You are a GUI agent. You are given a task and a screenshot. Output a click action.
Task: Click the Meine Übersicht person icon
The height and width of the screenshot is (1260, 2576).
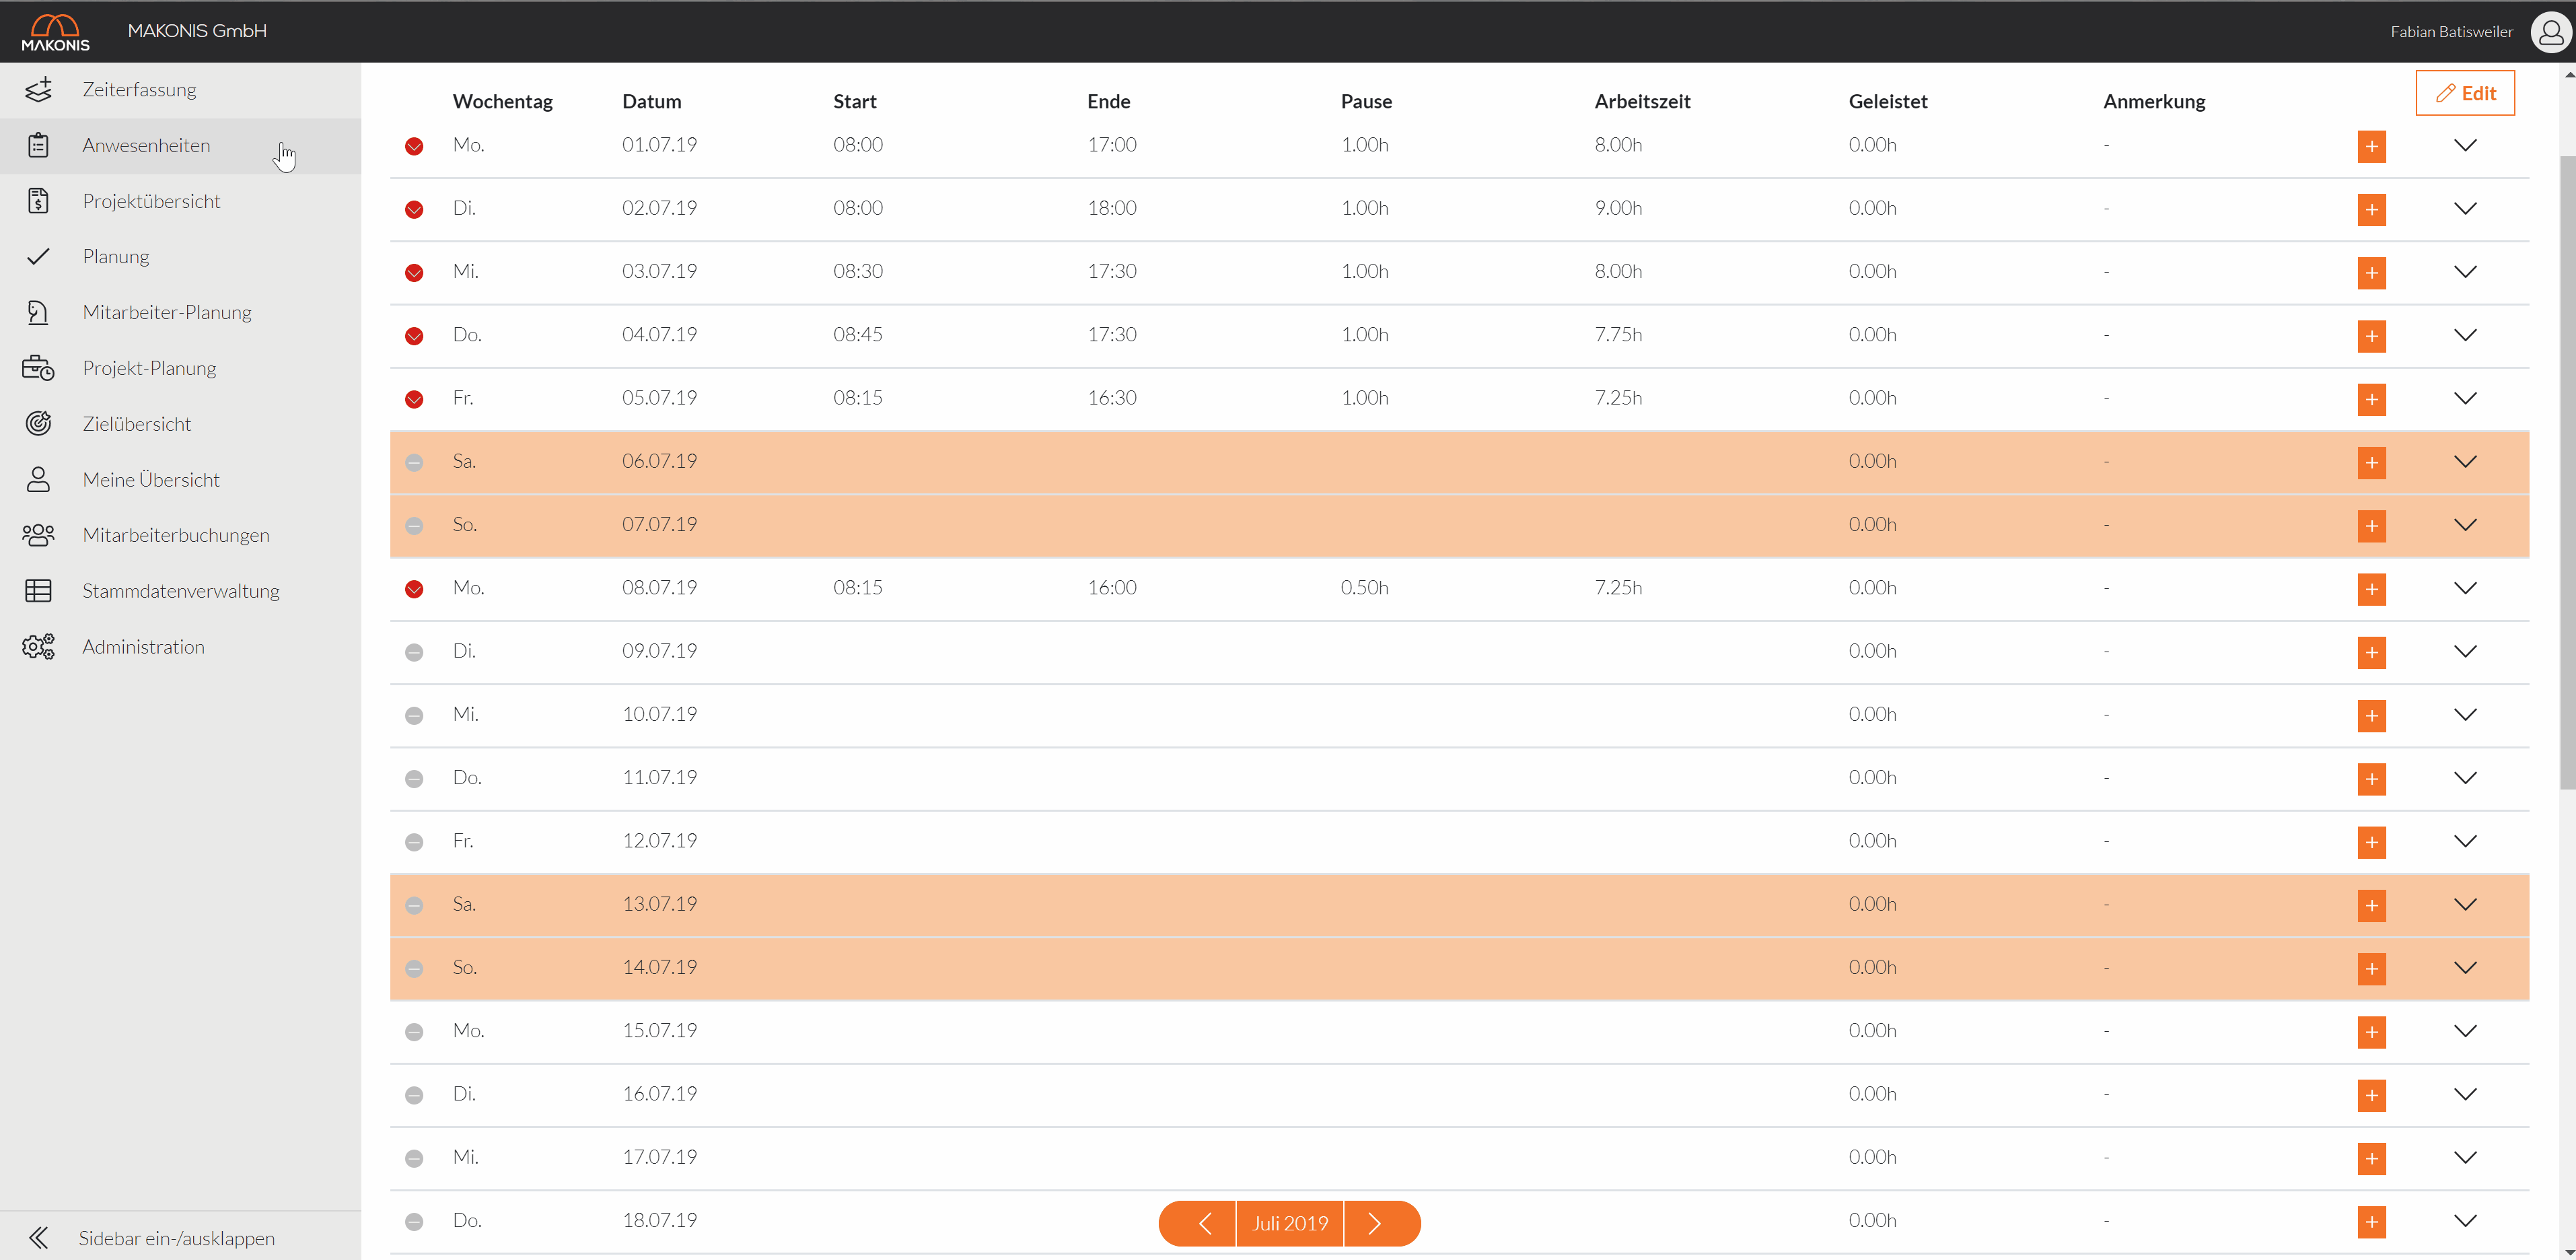[x=38, y=479]
